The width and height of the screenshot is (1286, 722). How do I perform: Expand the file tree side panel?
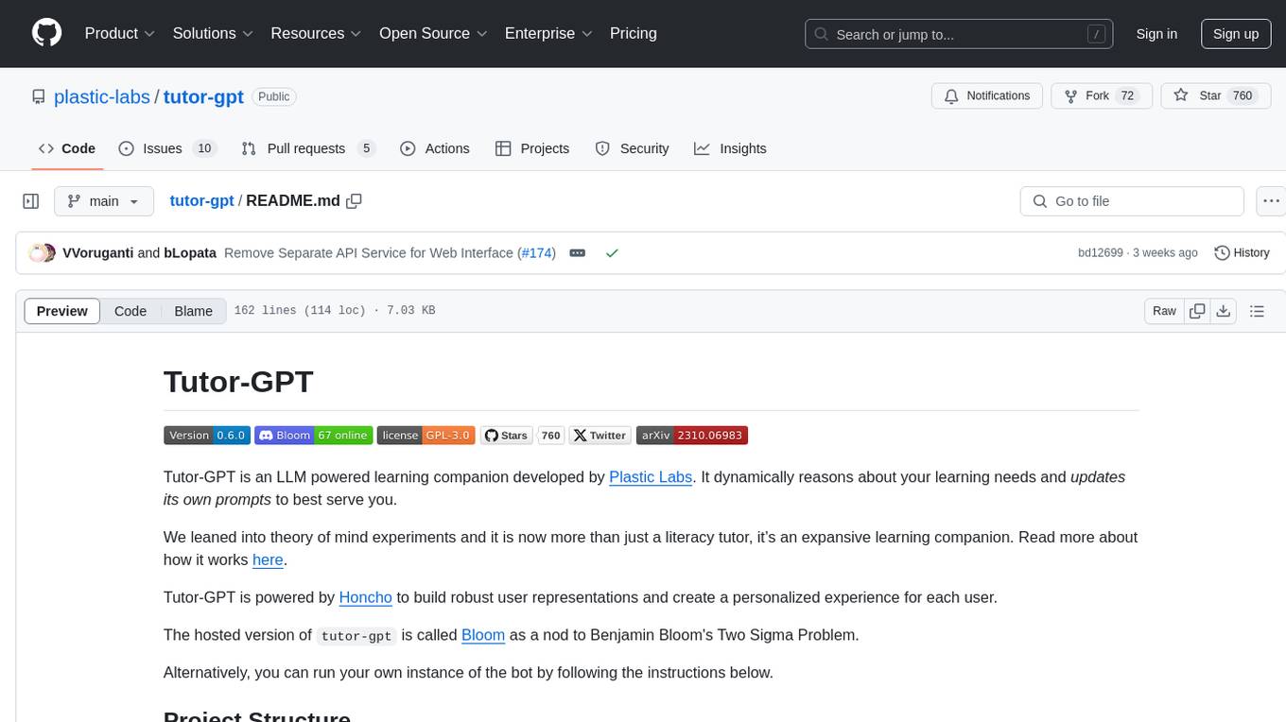click(x=31, y=201)
